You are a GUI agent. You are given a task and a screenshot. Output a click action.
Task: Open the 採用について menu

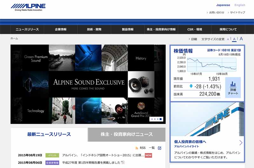point(228,29)
